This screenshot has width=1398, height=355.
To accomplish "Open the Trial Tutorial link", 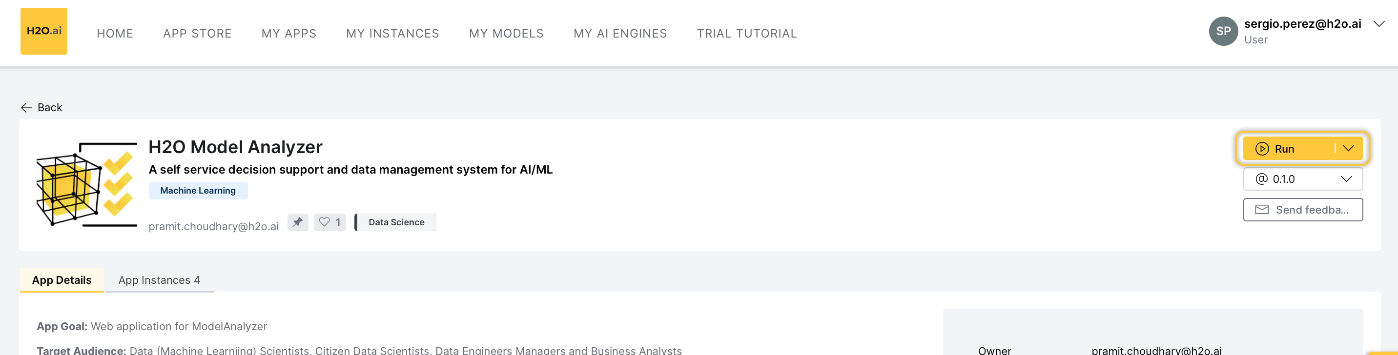I will coord(746,34).
